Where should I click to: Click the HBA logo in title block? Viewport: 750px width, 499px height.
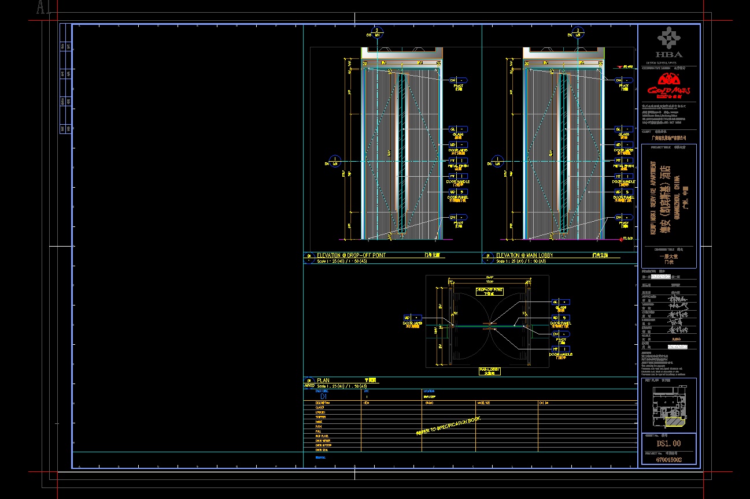coord(669,42)
